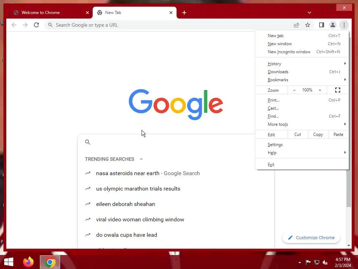Expand the Help submenu
Screen dimensions: 358x269
(x=302, y=153)
